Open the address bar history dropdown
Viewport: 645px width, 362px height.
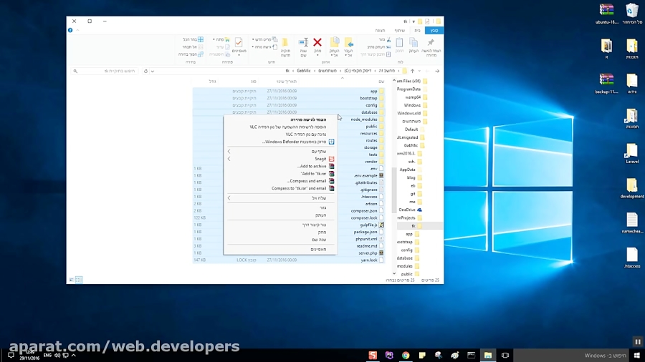tap(154, 71)
